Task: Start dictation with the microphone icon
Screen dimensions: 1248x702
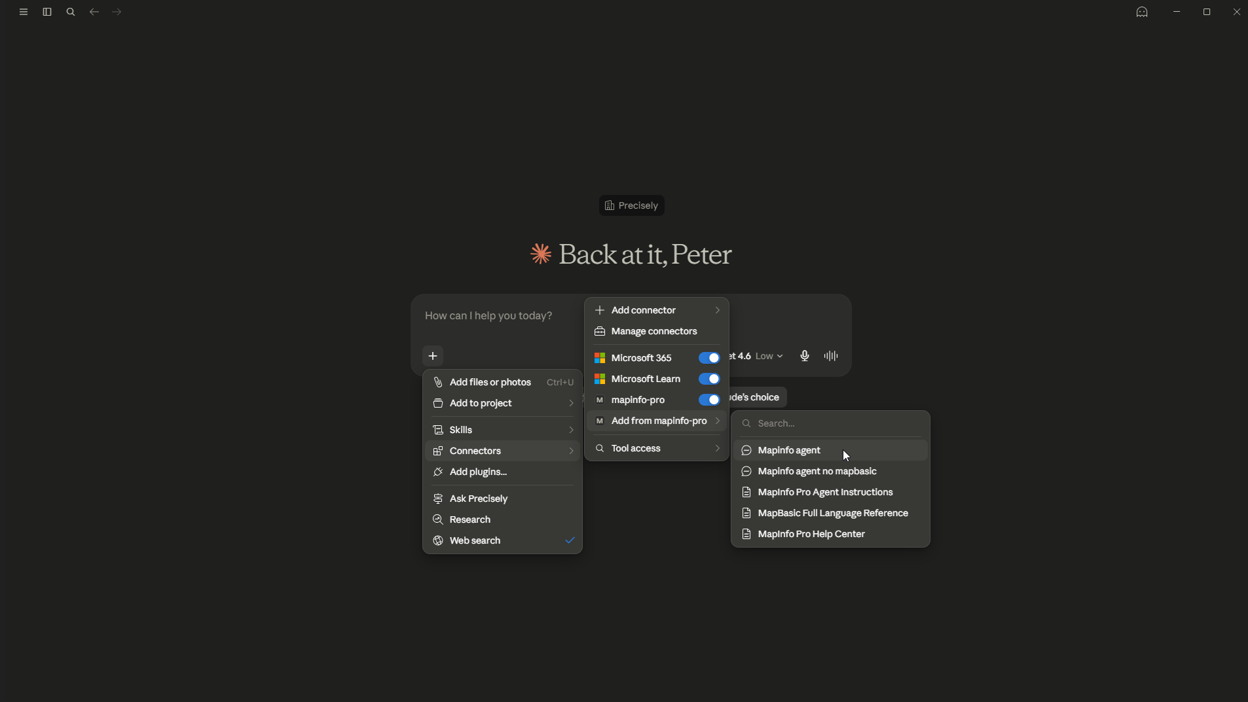Action: (805, 356)
